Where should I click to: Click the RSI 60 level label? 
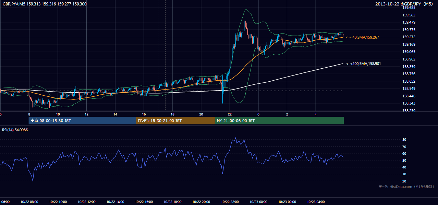(x=404, y=153)
